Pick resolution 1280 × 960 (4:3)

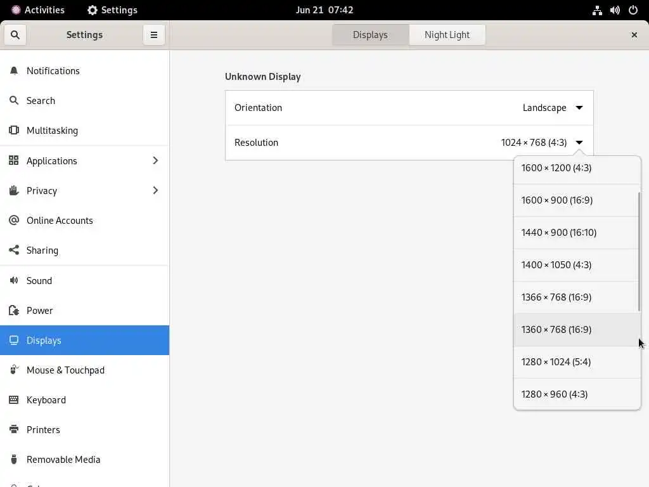tap(577, 394)
